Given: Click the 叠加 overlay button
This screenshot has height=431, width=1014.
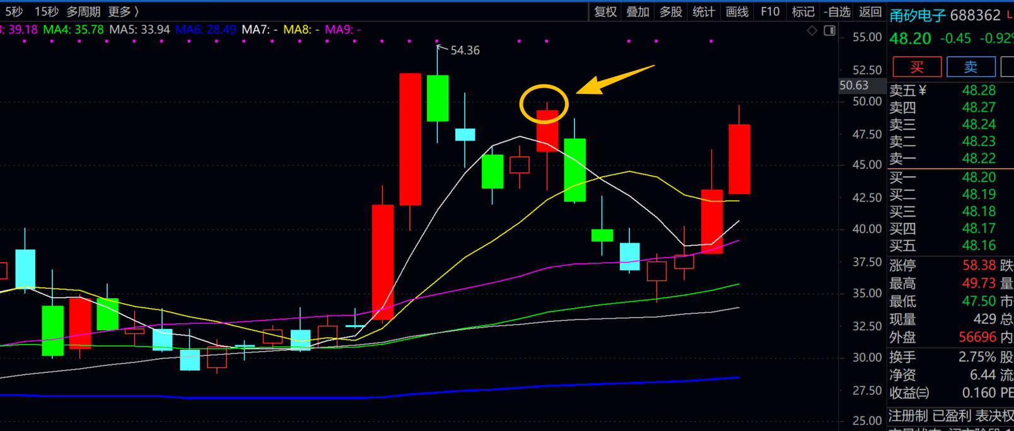Looking at the screenshot, I should pos(638,12).
